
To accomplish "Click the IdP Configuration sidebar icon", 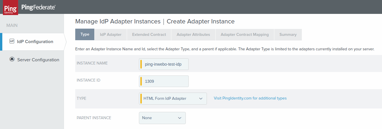I will pos(12,41).
